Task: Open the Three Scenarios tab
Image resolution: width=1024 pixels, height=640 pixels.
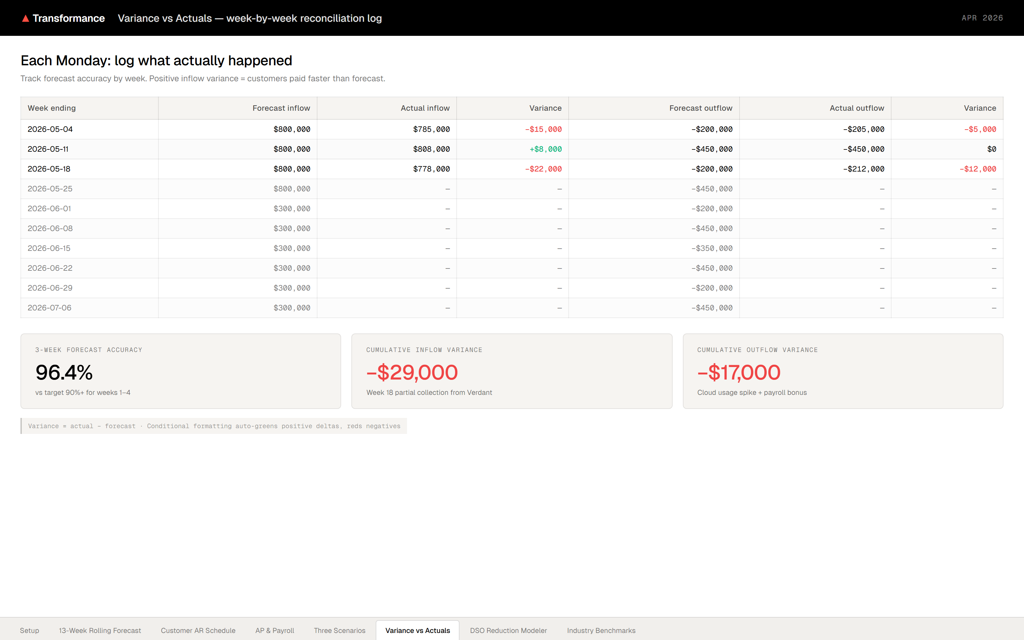Action: click(x=339, y=630)
